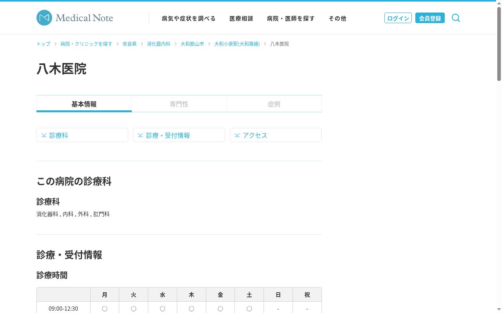
Task: Select the 症例 tab
Action: click(x=274, y=104)
